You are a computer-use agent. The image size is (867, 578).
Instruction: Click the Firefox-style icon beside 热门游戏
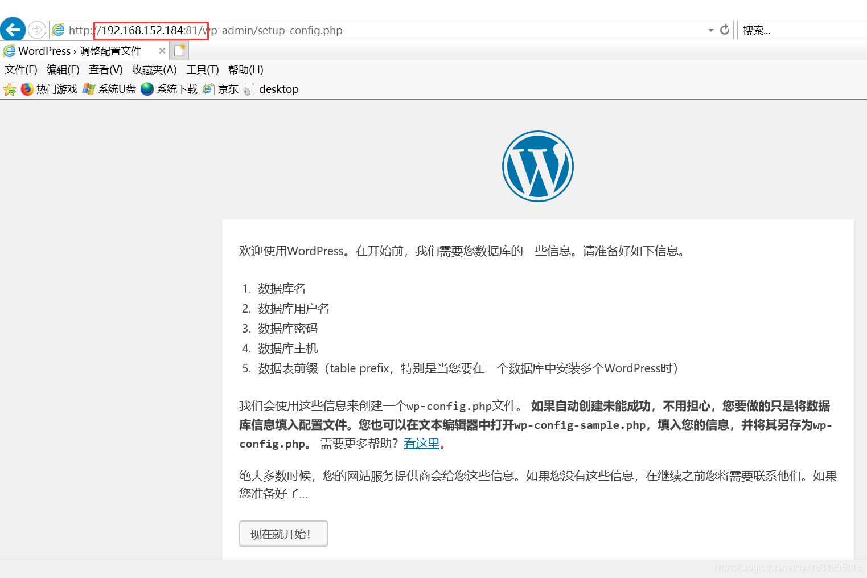click(27, 89)
